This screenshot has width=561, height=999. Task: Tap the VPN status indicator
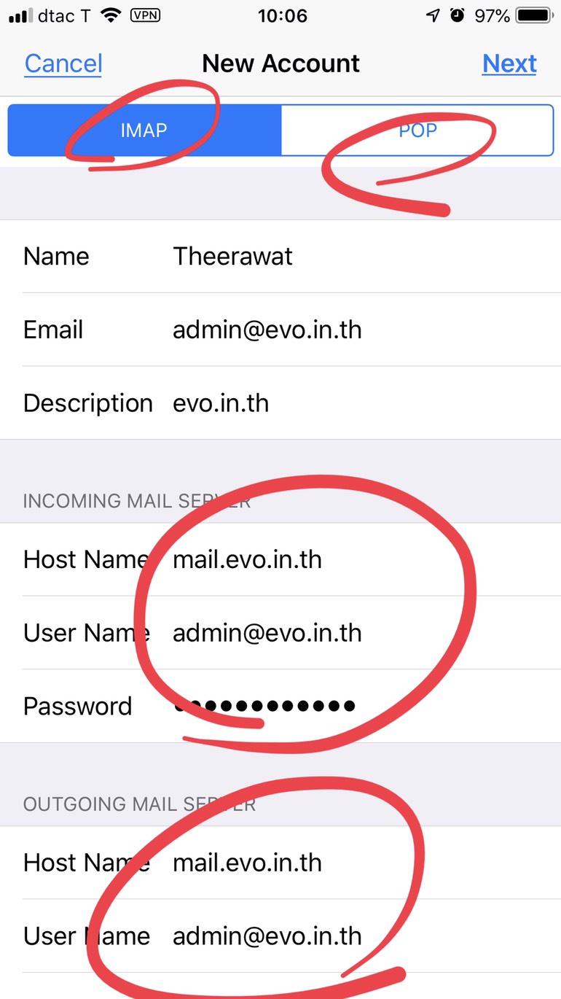coord(145,15)
